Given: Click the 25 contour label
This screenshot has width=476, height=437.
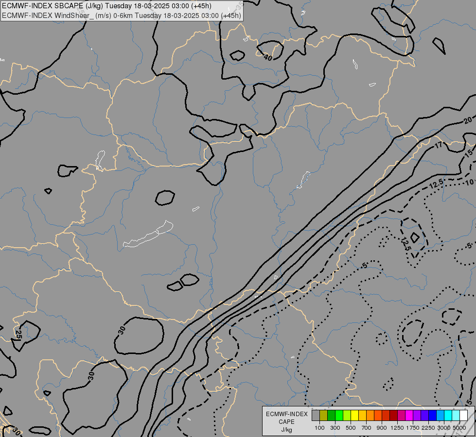Looking at the screenshot, I should [x=18, y=335].
